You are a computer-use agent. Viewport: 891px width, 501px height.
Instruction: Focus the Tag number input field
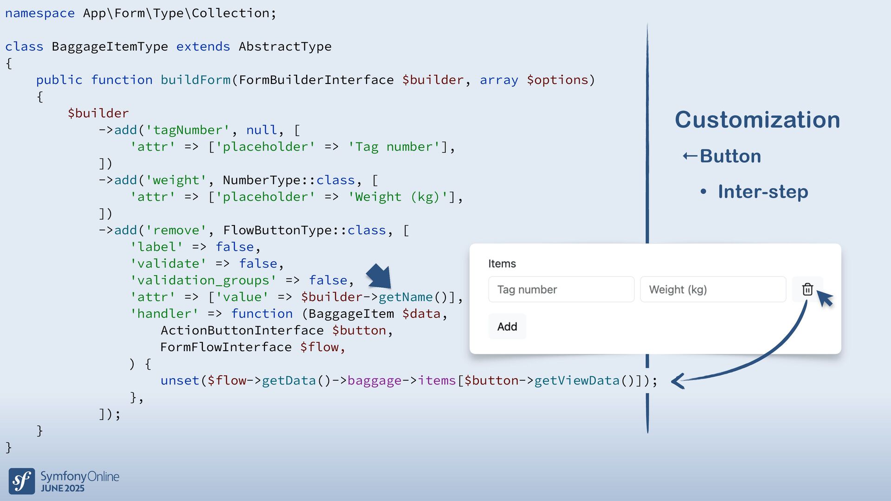561,289
